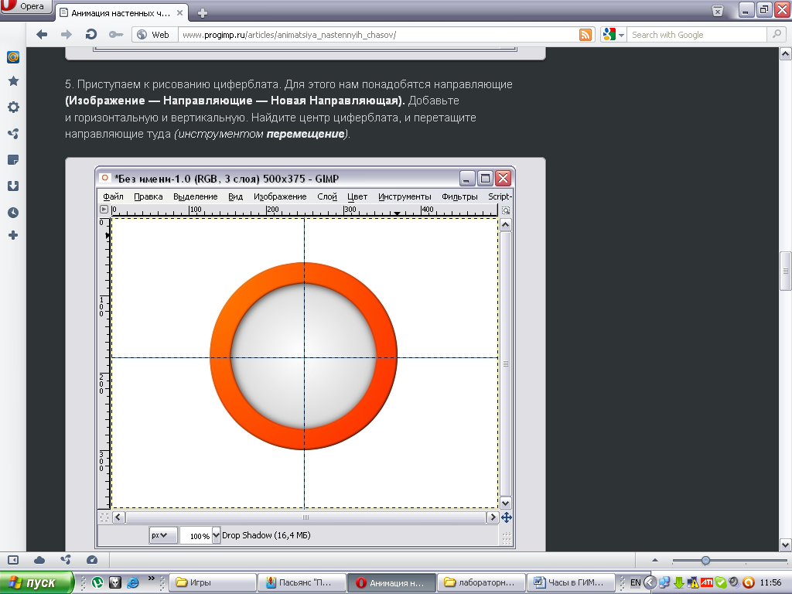Open the Notes panel in sidebar
Image resolution: width=792 pixels, height=594 pixels.
[x=13, y=160]
